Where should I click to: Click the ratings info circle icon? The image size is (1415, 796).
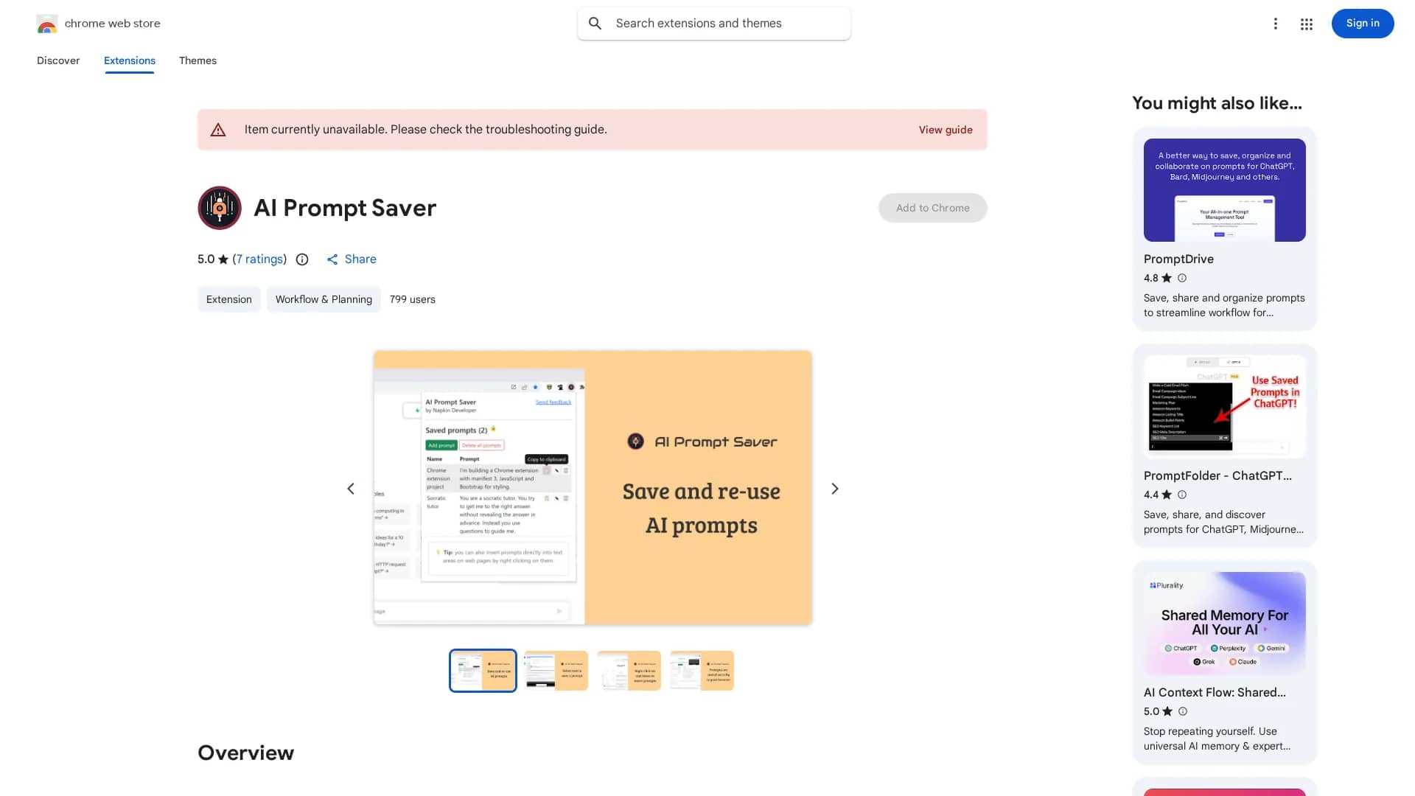click(302, 259)
